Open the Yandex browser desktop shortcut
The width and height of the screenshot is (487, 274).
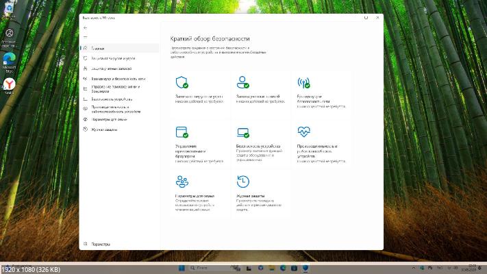pyautogui.click(x=10, y=84)
